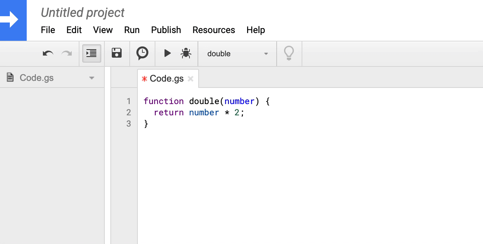The height and width of the screenshot is (244, 483).
Task: Click the redo arrow icon
Action: coord(66,53)
